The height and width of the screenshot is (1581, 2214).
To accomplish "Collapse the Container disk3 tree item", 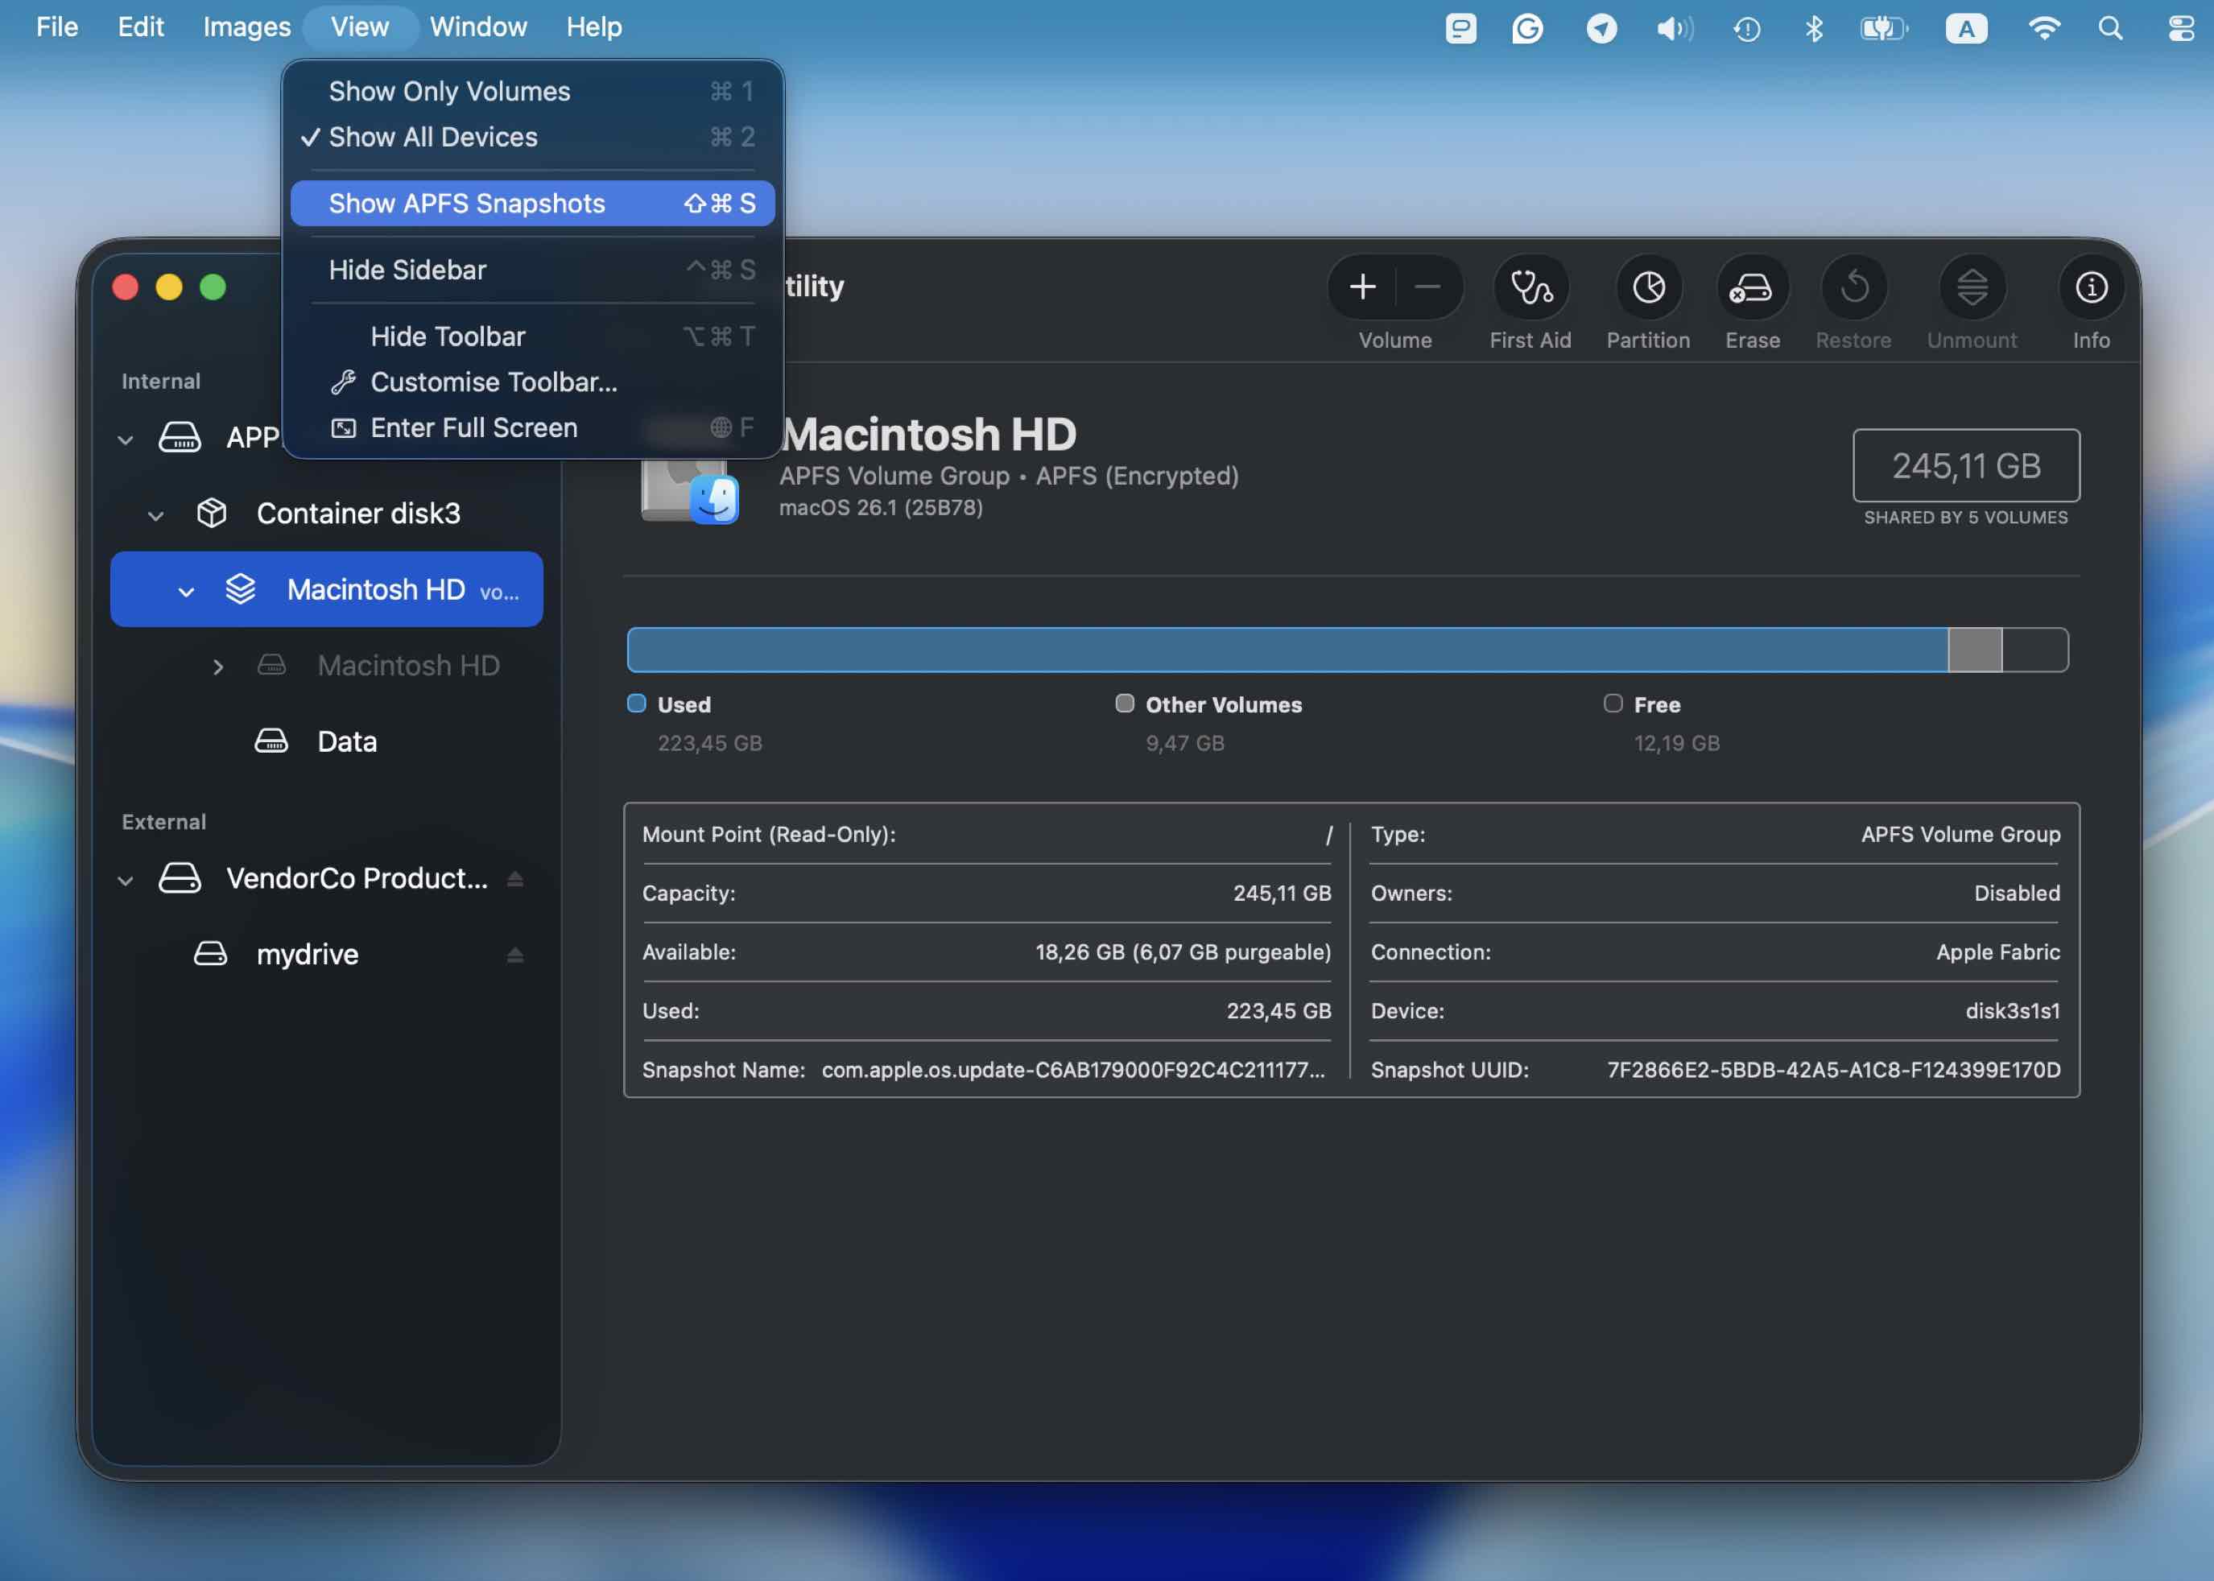I will click(157, 514).
